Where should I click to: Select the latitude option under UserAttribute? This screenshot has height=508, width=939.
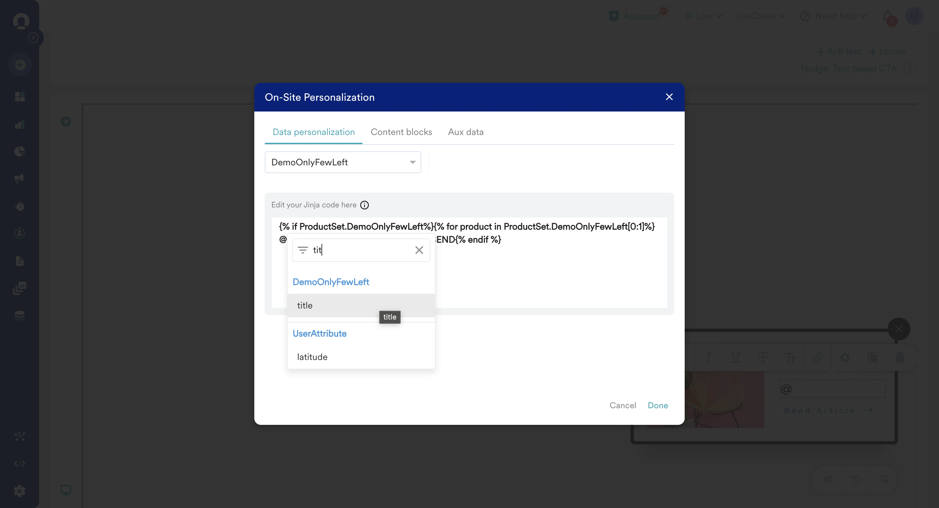[312, 357]
